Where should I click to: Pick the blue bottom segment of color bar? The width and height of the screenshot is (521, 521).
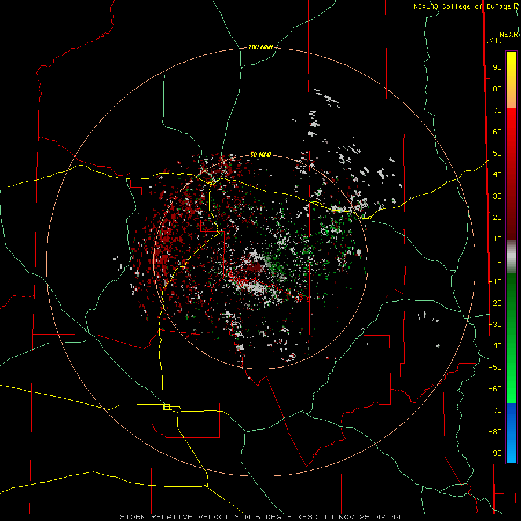coord(511,433)
